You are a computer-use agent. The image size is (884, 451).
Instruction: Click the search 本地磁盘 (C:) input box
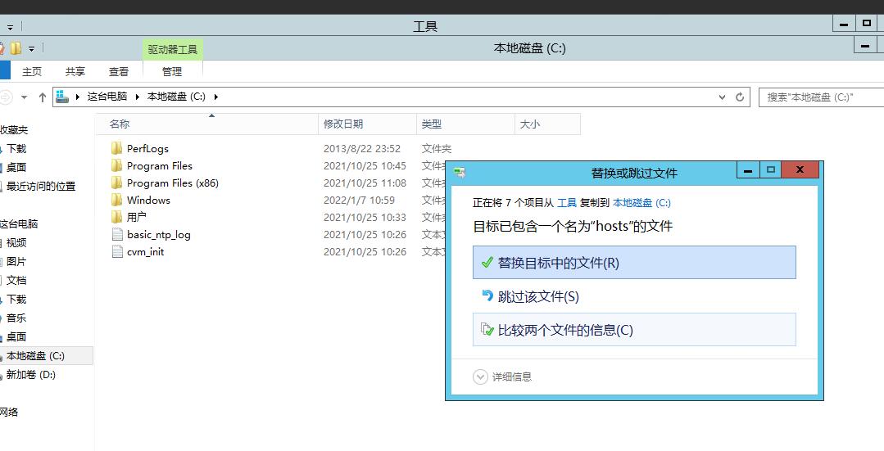click(x=819, y=97)
